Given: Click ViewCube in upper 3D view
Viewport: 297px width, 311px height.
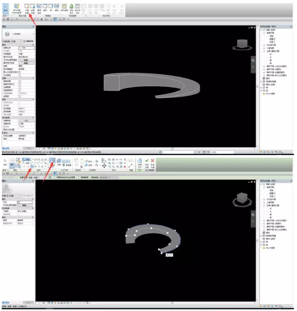Looking at the screenshot, I should click(x=242, y=44).
